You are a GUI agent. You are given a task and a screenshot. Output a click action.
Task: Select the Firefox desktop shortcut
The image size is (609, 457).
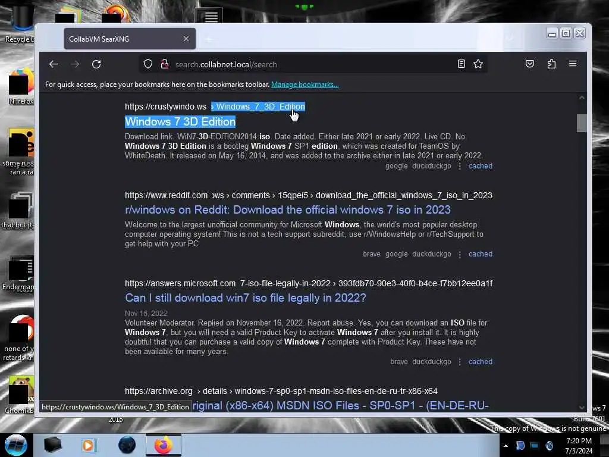click(21, 87)
